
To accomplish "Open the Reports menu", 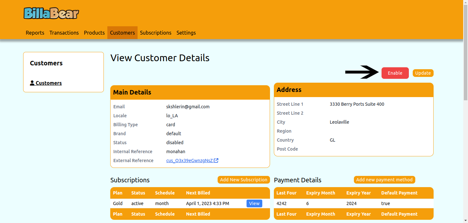I will (35, 33).
